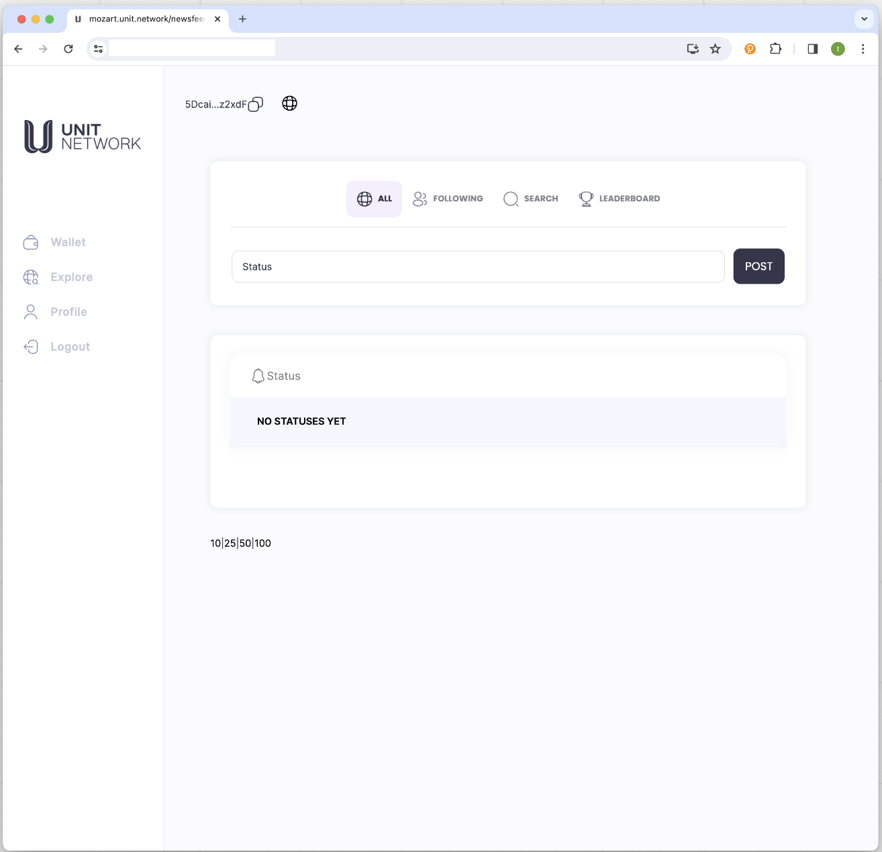
Task: Copy the wallet address 5Dcai...z2xdF
Action: tap(256, 105)
